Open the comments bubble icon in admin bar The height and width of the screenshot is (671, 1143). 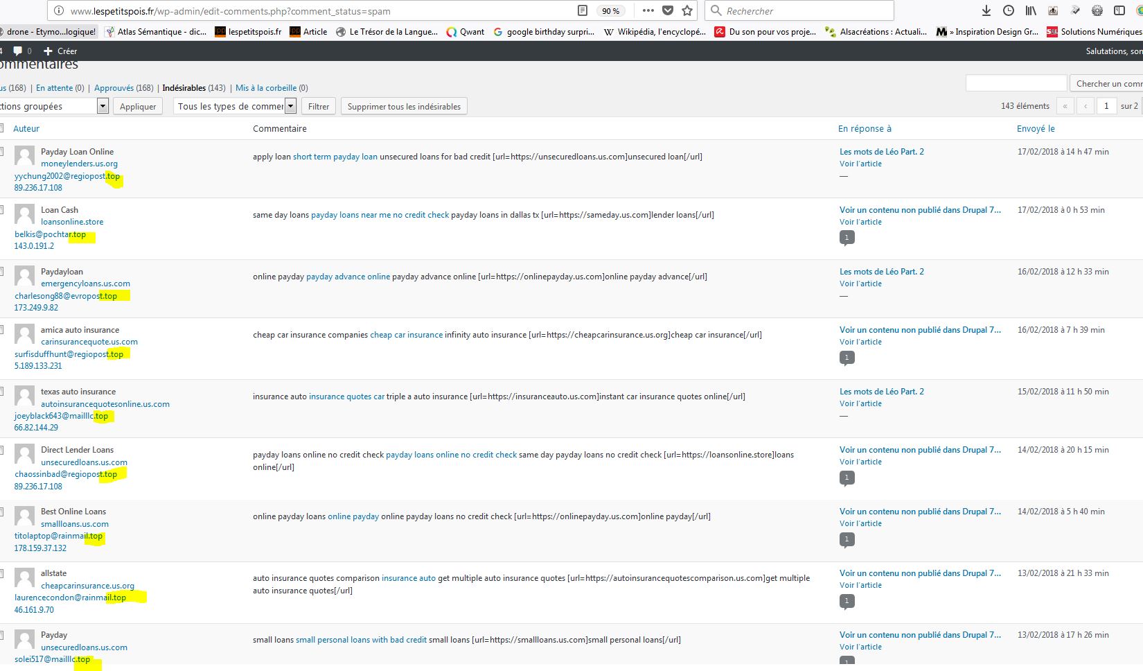click(18, 51)
